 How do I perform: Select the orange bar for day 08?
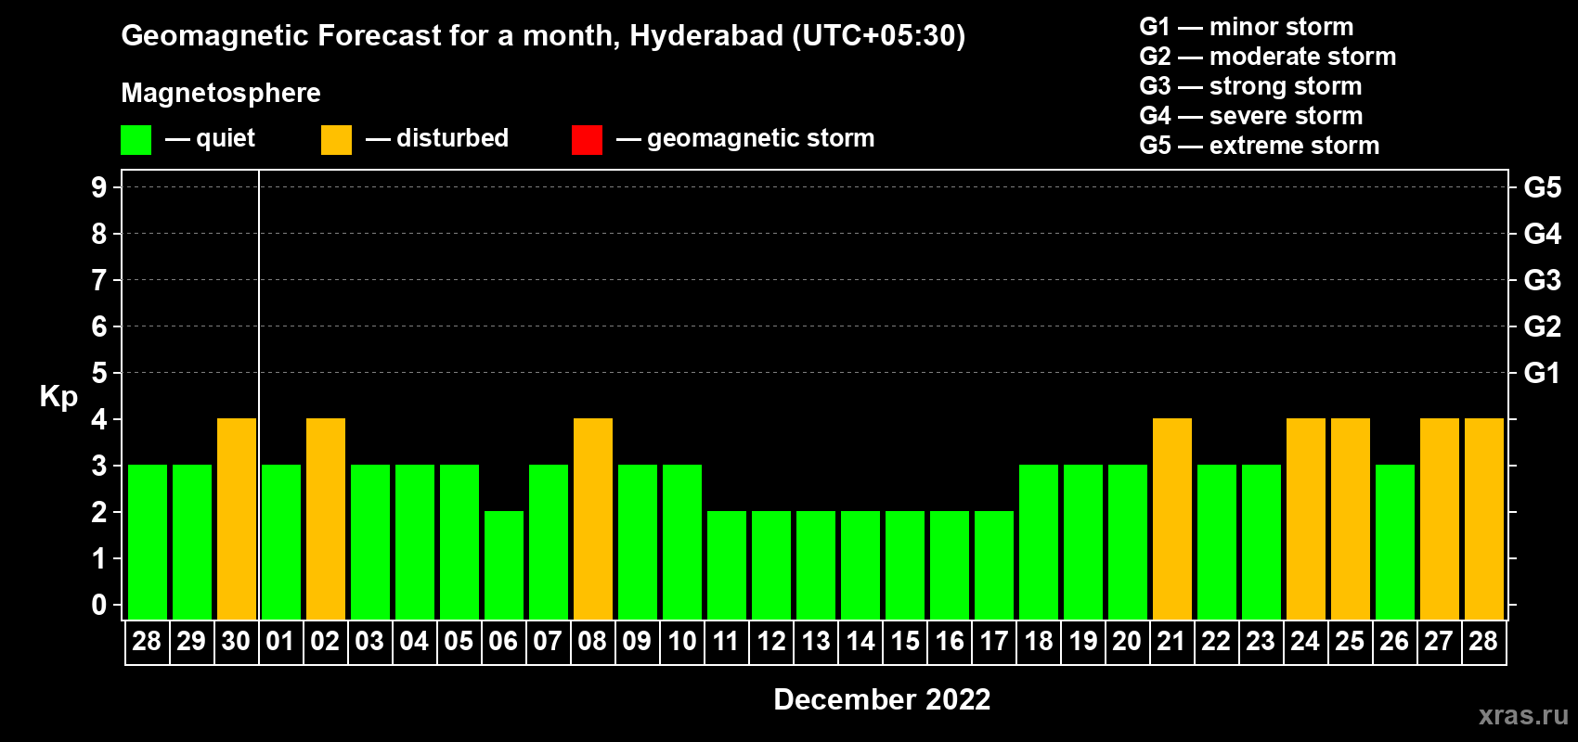tap(593, 518)
